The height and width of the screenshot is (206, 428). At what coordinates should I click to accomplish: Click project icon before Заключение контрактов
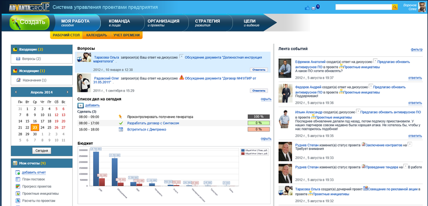tap(363, 144)
